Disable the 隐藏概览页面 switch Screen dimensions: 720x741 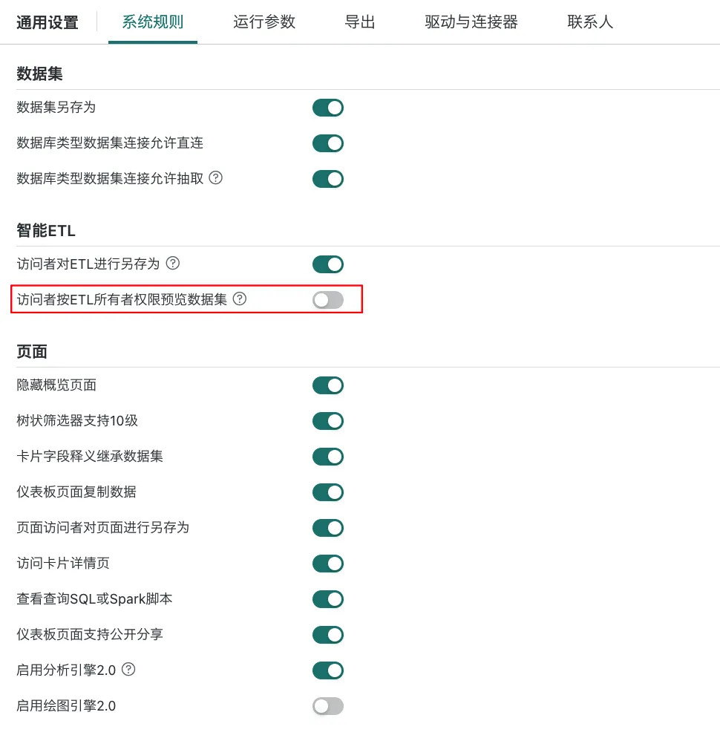327,385
